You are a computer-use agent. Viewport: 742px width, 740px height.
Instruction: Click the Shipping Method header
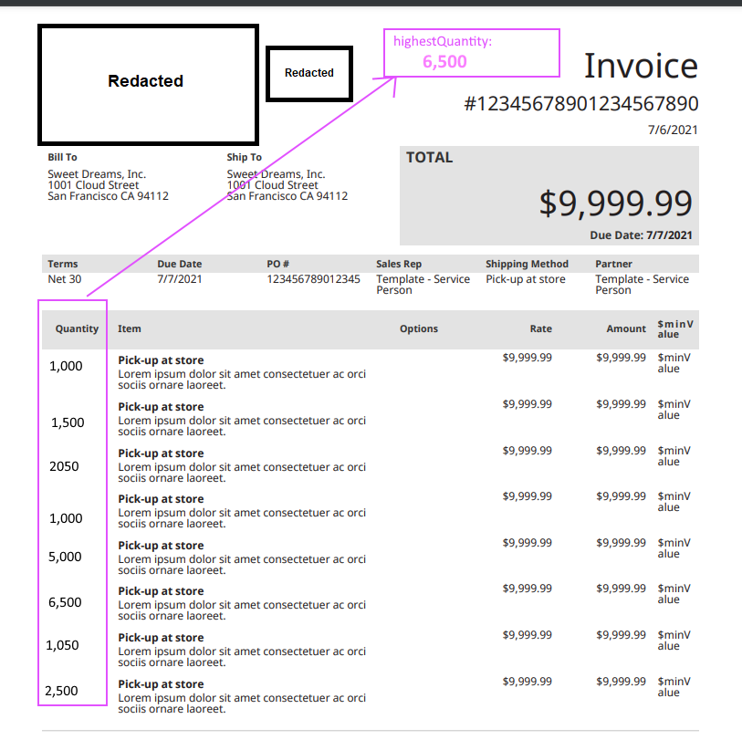click(527, 264)
